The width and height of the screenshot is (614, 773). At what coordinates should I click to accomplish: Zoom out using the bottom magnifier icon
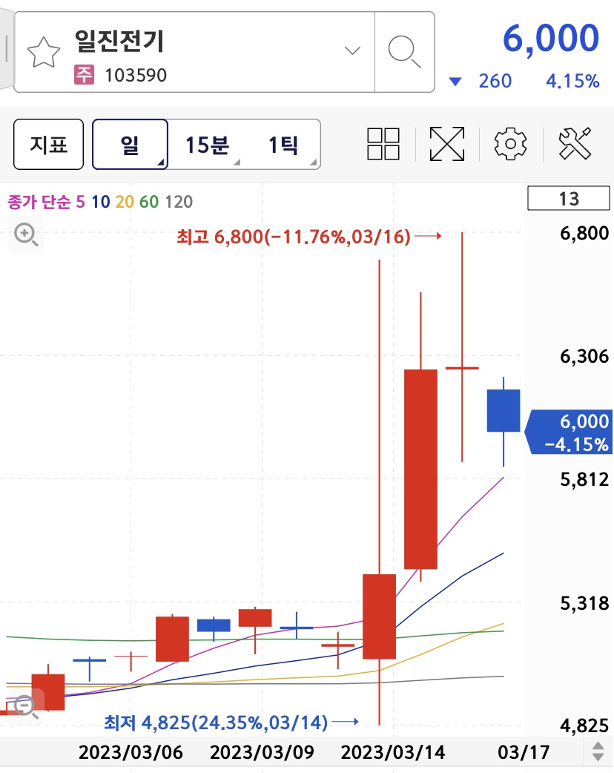click(x=25, y=707)
